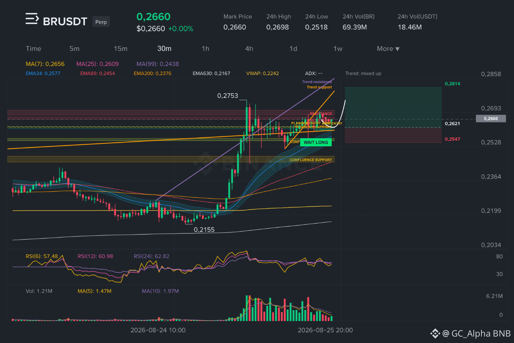Click the current price tag 0,2660 on axis
Screen dimensions: 514x343
[x=491, y=118]
